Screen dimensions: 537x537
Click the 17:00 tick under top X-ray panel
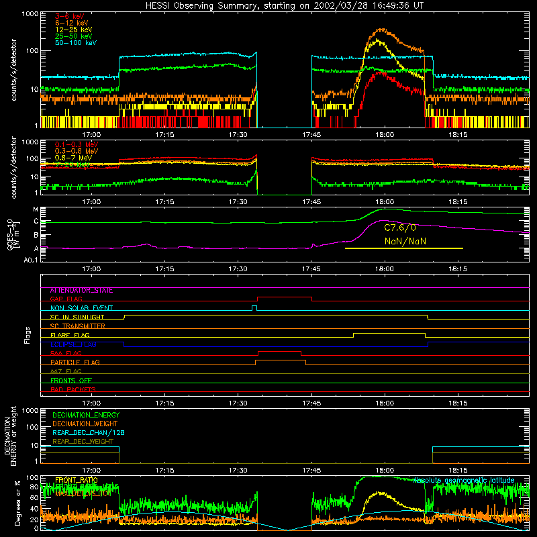91,135
